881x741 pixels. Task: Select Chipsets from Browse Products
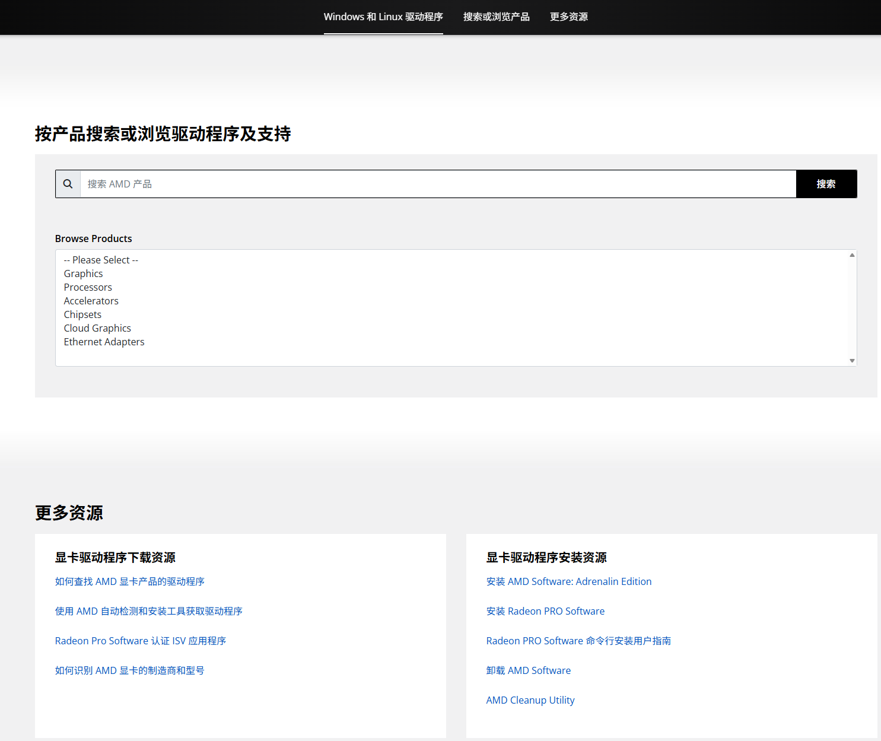tap(82, 314)
